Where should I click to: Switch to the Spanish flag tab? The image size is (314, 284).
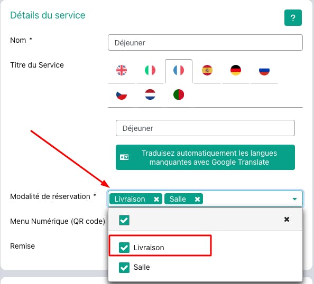tap(207, 70)
